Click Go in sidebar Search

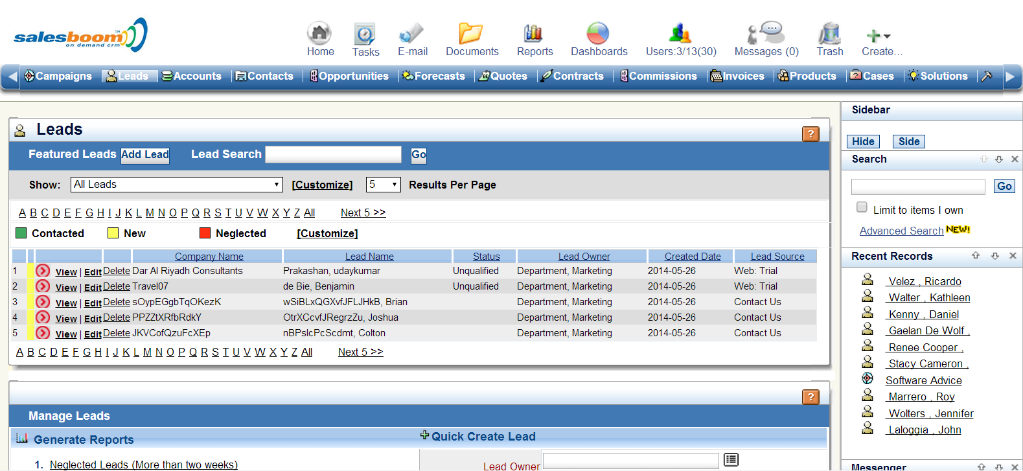1004,186
